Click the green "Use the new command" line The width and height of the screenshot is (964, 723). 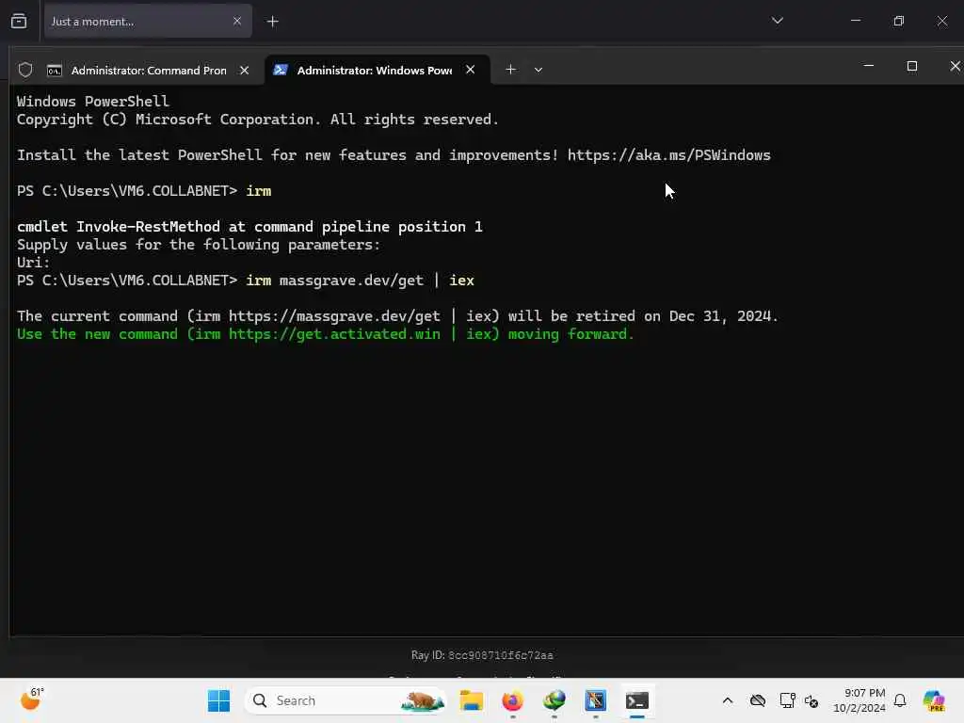coord(325,334)
